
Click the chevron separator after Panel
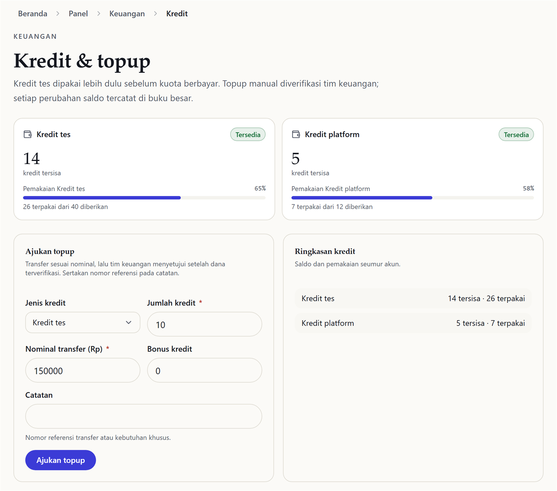point(99,14)
